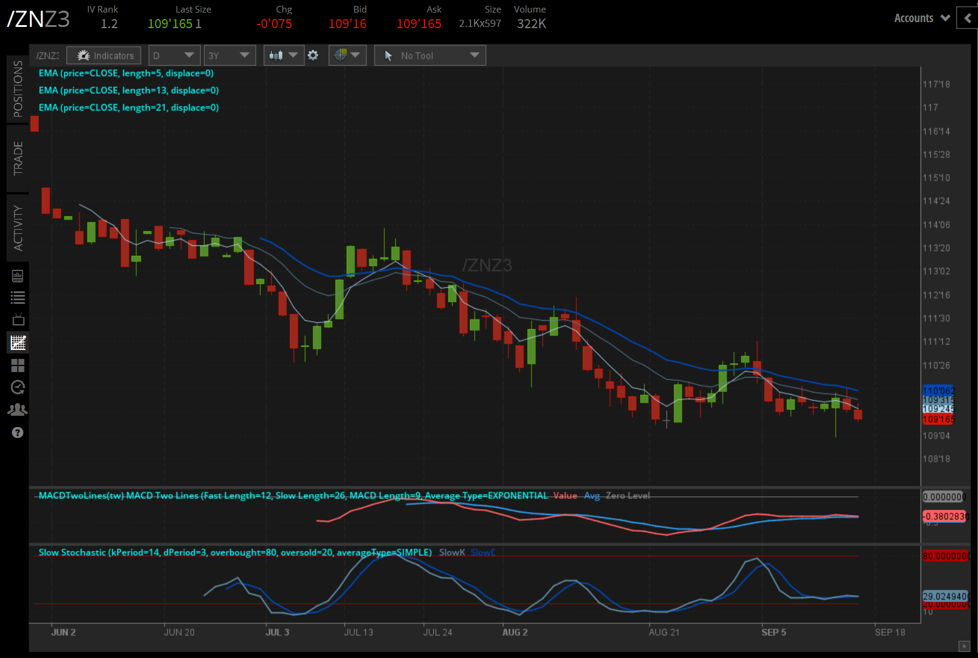Expand the D timeframe dropdown
978x658 pixels.
[x=174, y=55]
